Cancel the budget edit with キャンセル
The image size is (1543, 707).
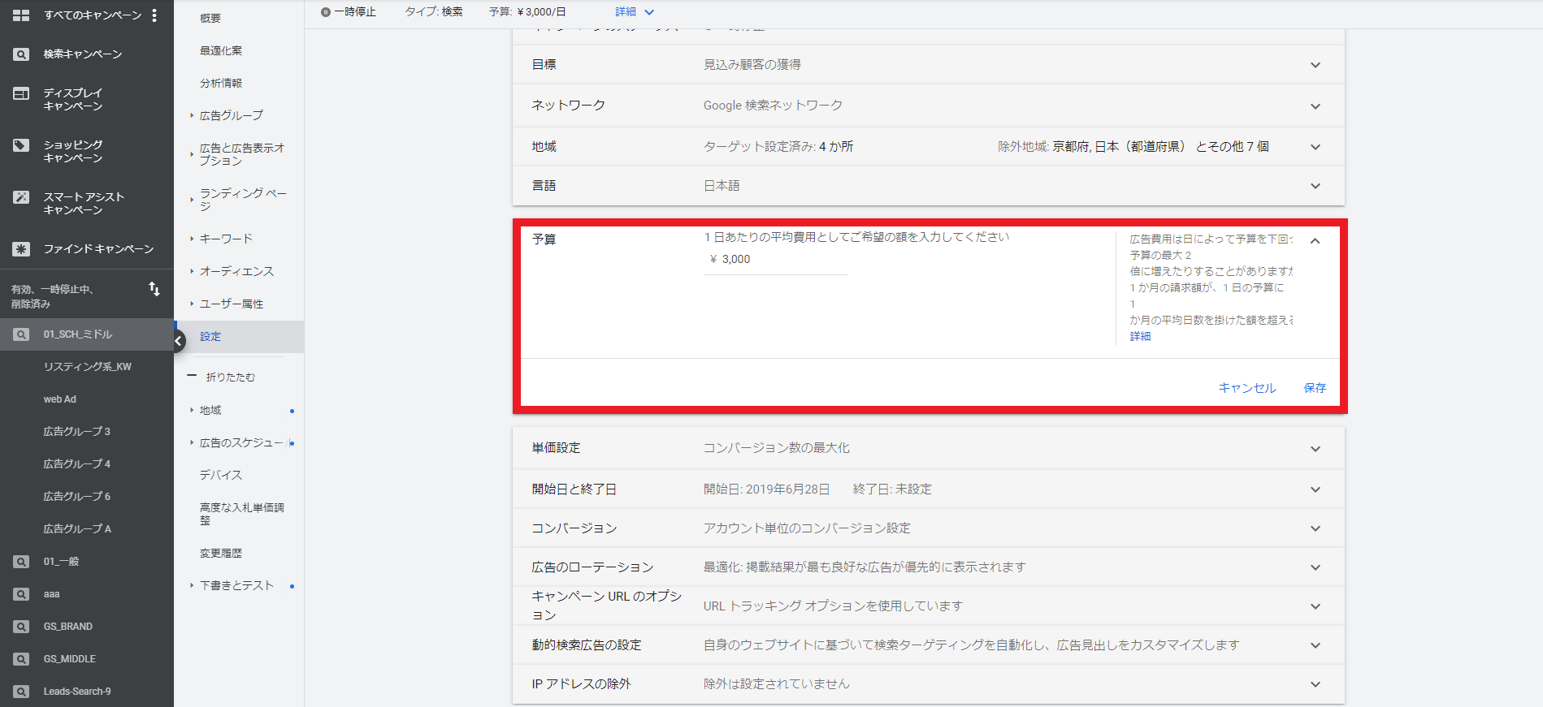click(1247, 388)
